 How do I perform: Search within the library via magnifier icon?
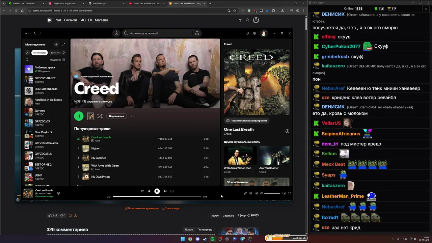coord(27,60)
